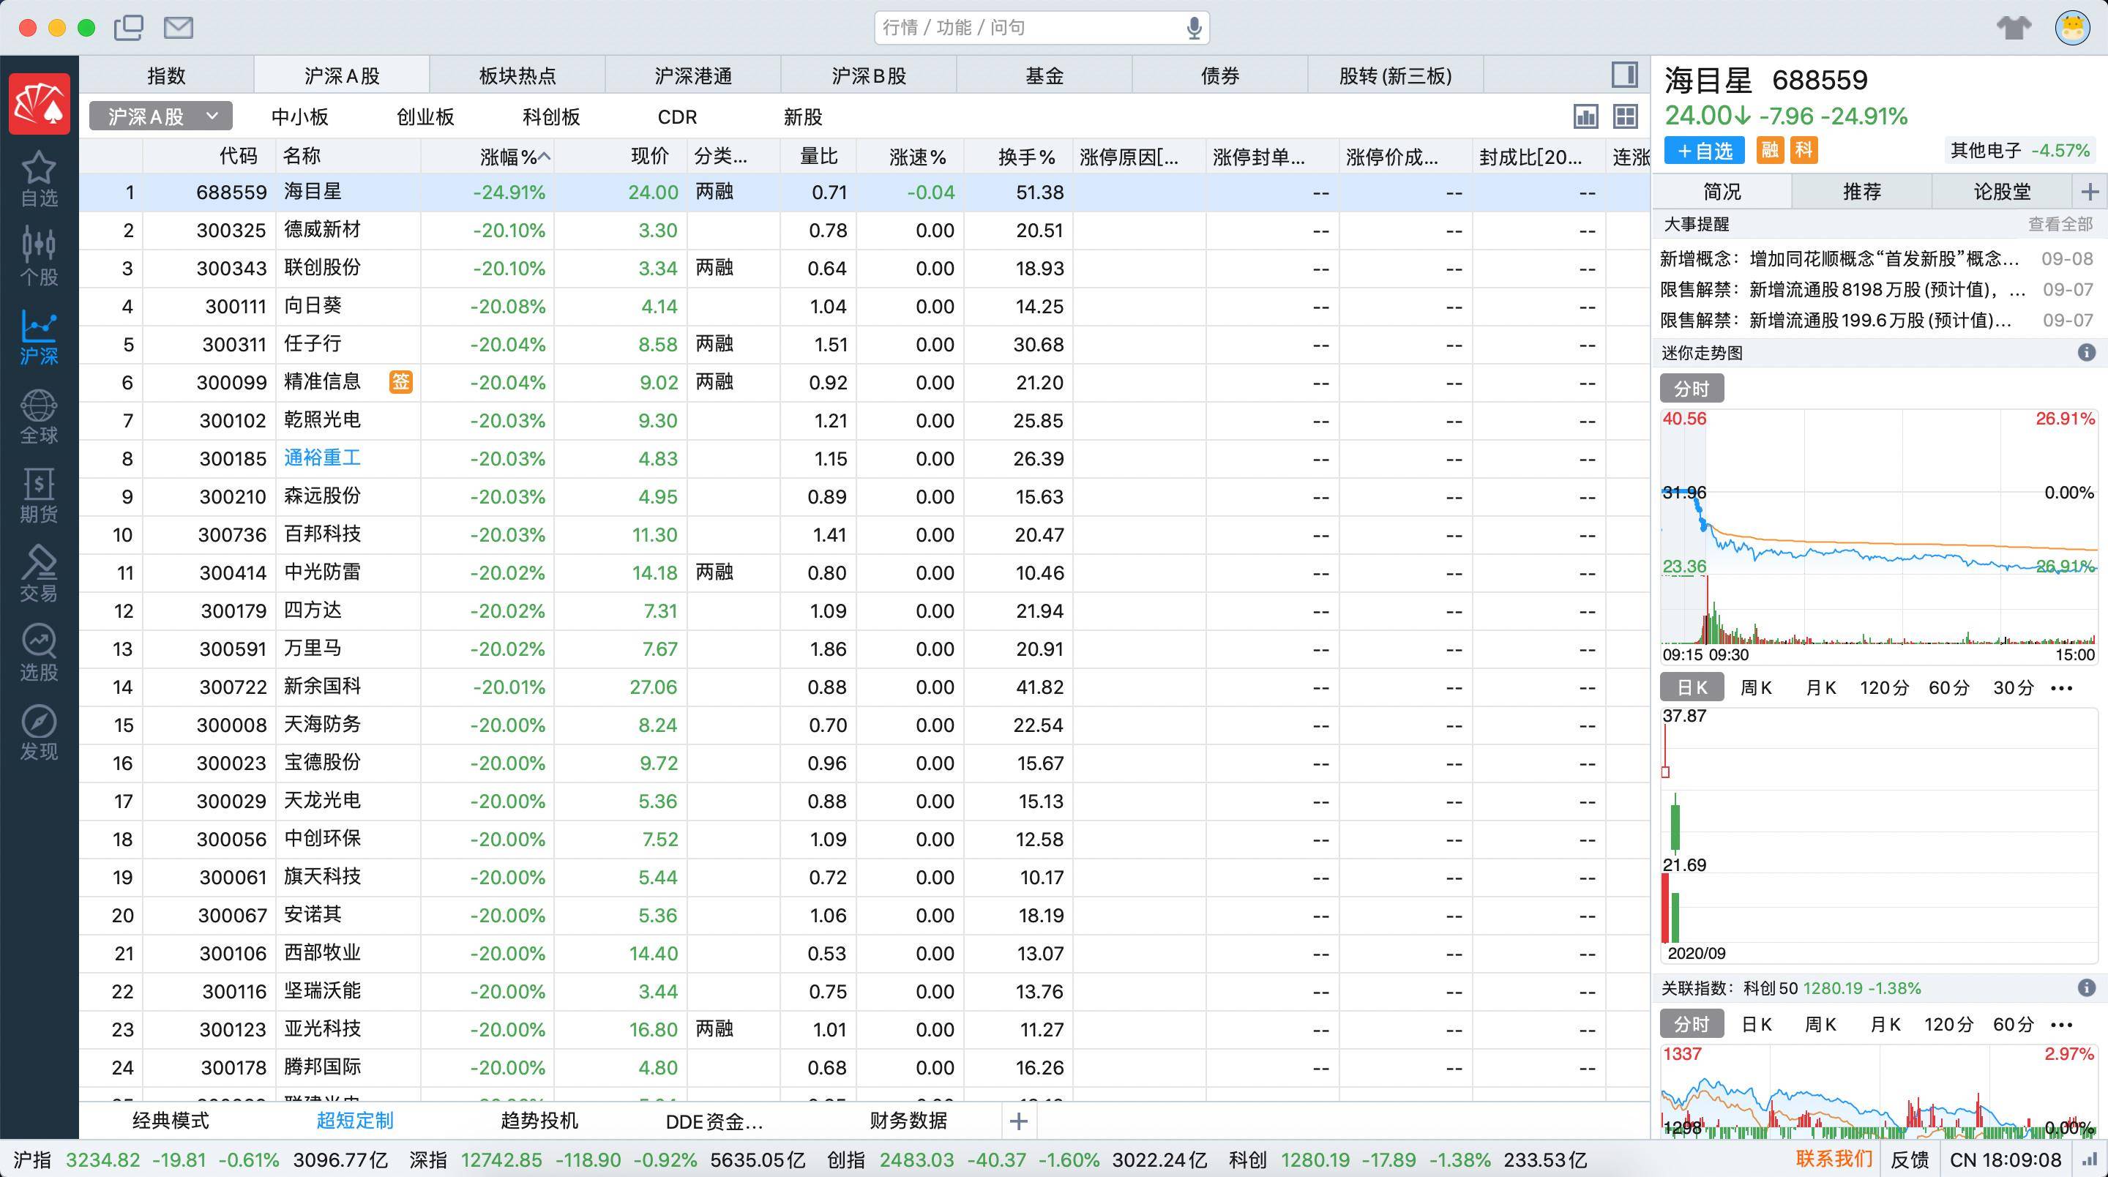Switch to 债券 tab
This screenshot has width=2108, height=1177.
[1220, 75]
